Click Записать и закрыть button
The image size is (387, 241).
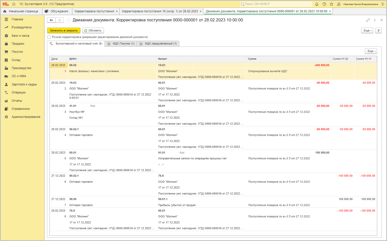(64, 30)
